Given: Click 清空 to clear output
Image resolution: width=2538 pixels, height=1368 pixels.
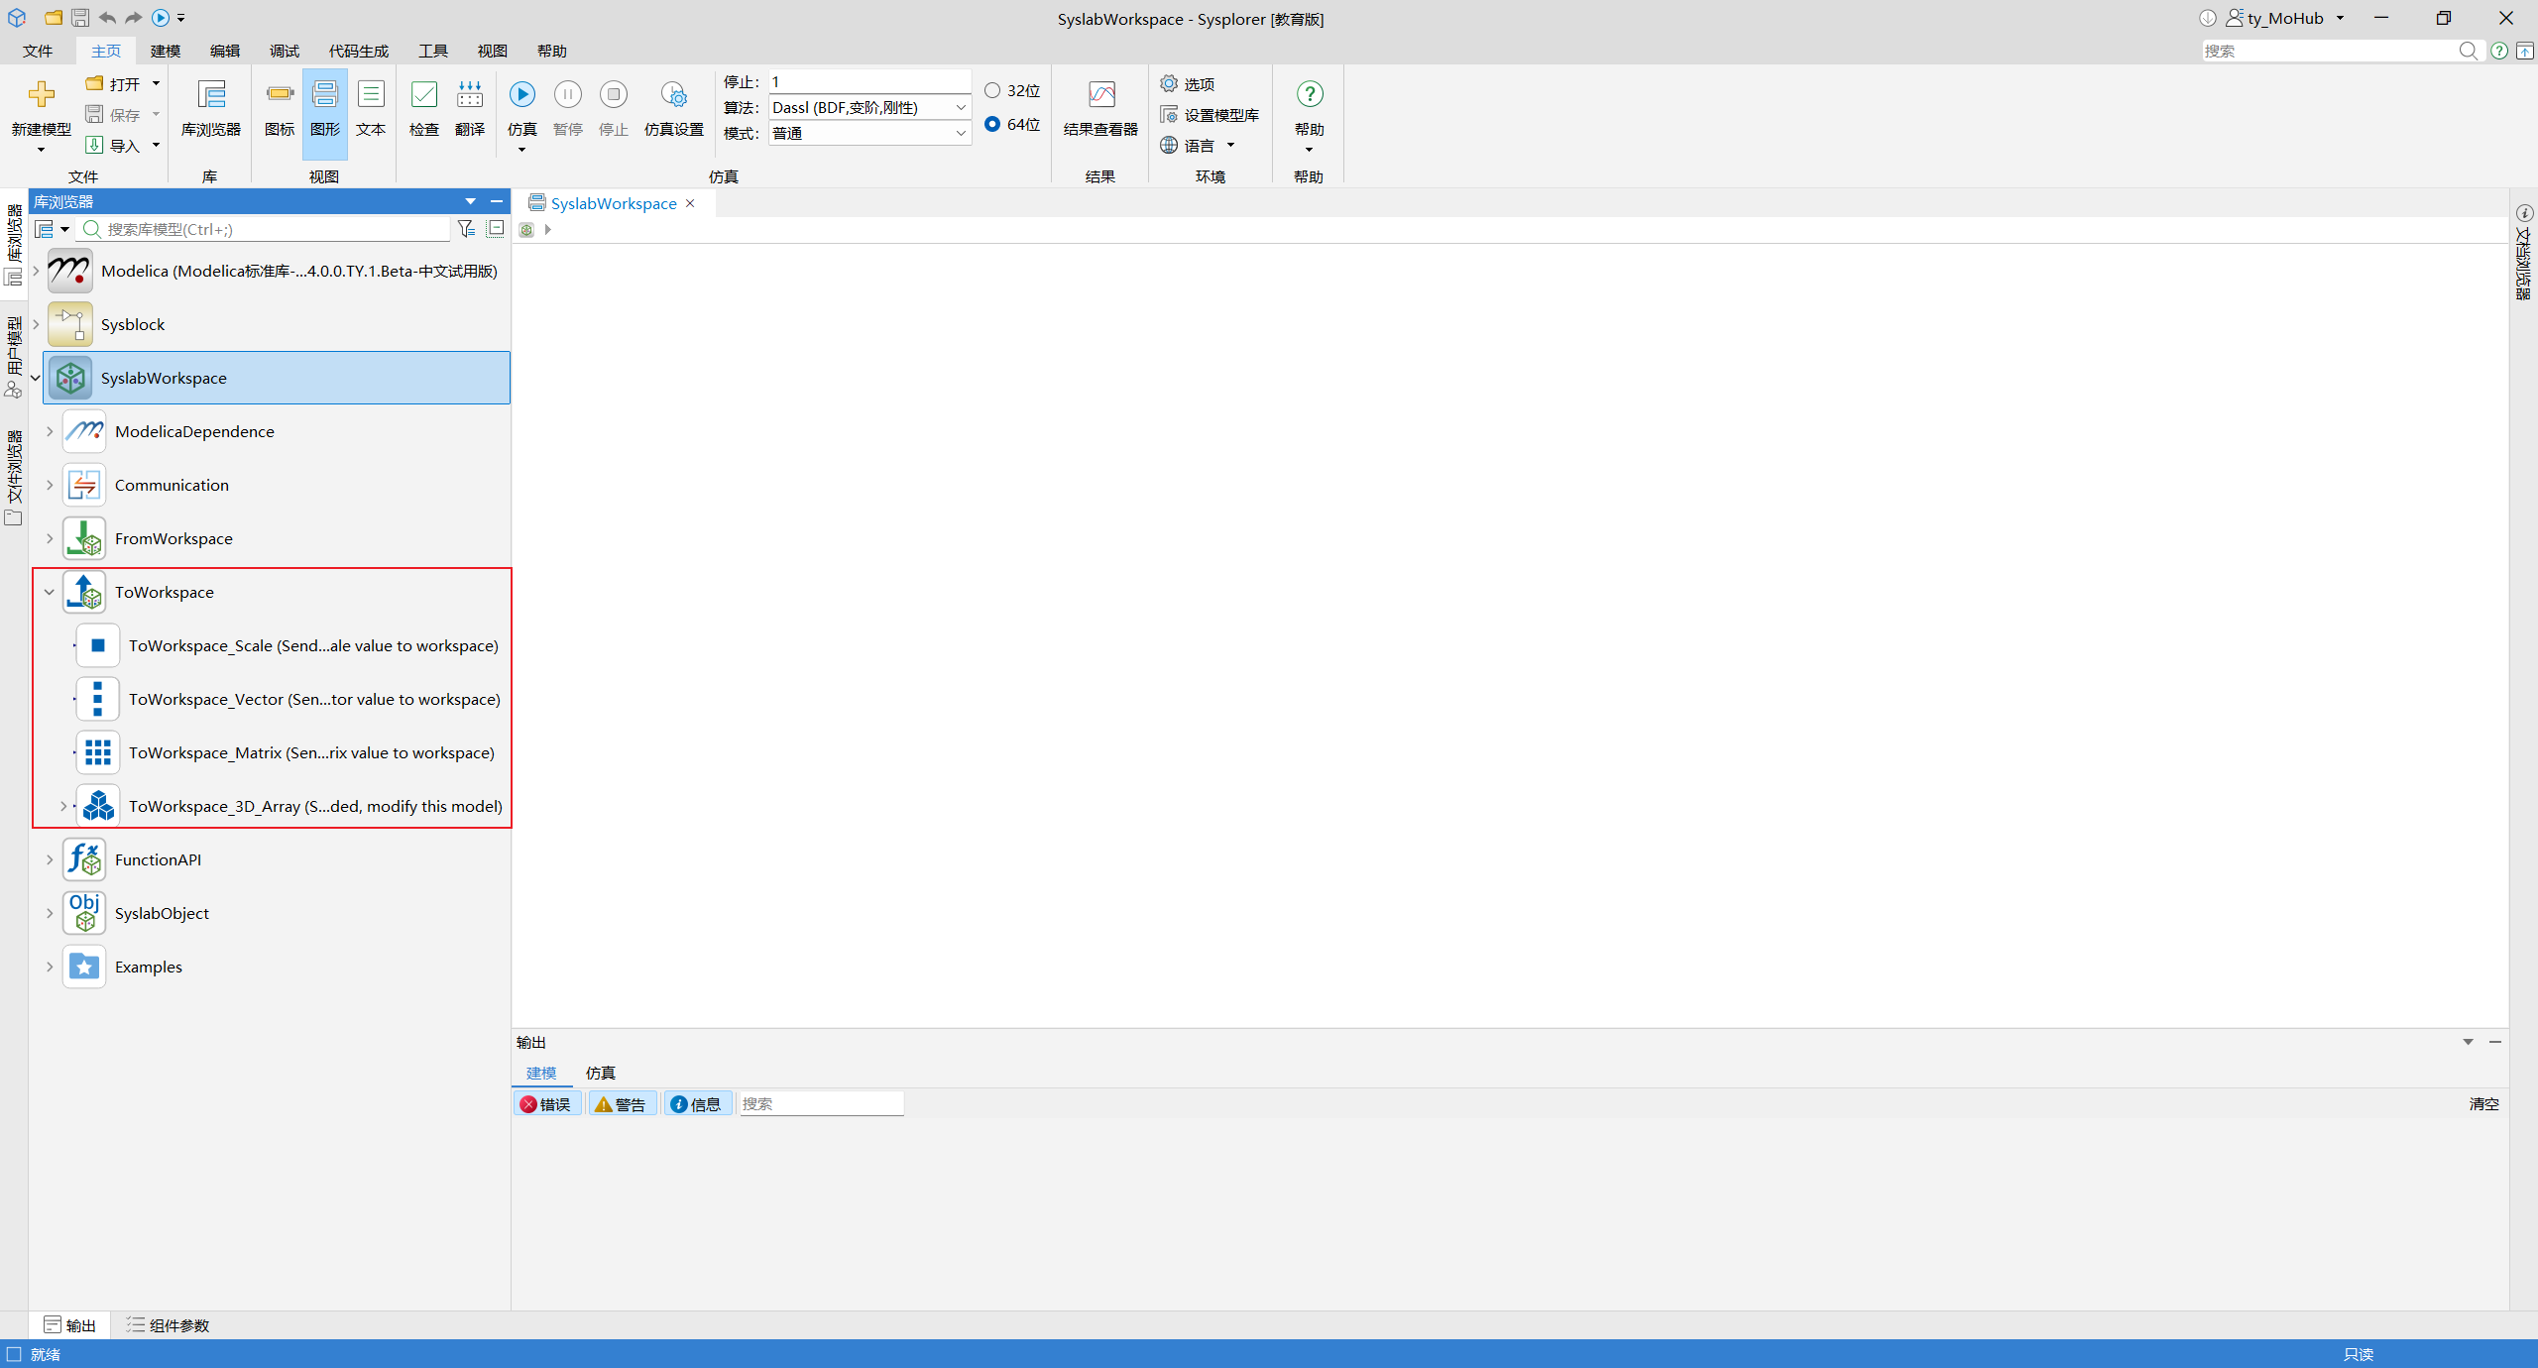Looking at the screenshot, I should tap(2483, 1104).
